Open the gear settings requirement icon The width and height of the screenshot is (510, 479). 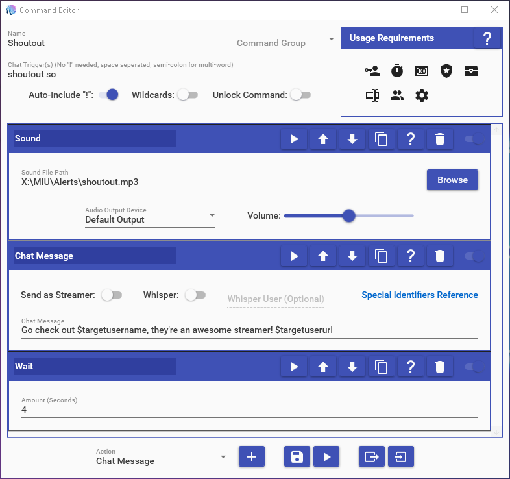point(422,96)
